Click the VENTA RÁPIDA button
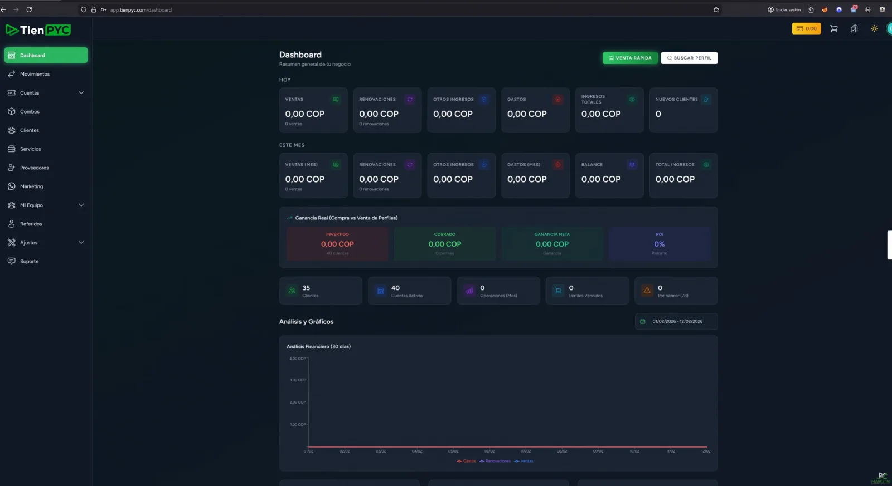 (x=630, y=58)
